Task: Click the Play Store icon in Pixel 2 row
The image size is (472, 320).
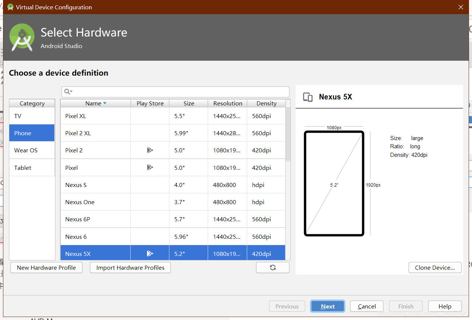Action: click(x=150, y=151)
